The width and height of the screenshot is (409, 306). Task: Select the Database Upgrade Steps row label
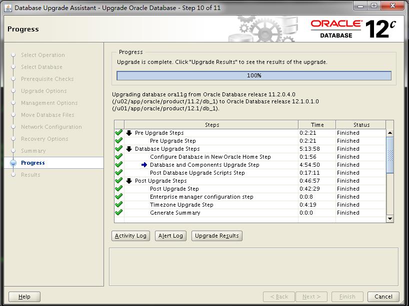tap(167, 149)
